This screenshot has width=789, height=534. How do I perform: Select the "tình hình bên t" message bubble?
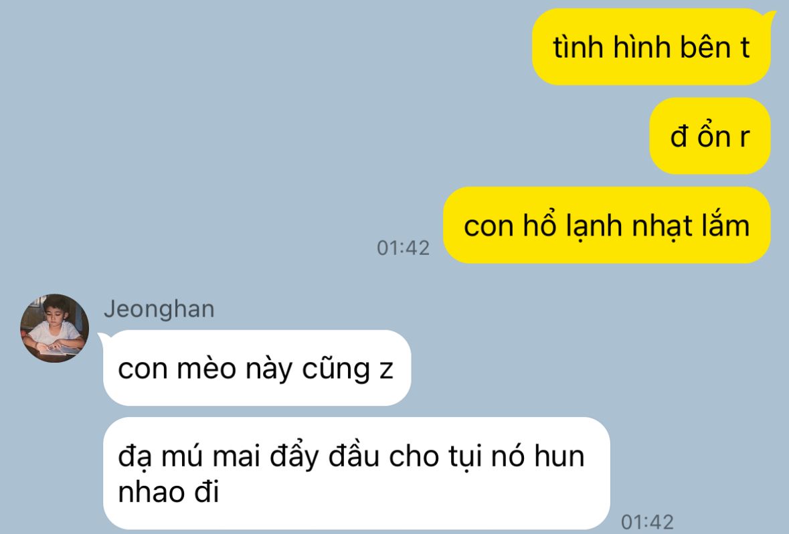pyautogui.click(x=651, y=47)
